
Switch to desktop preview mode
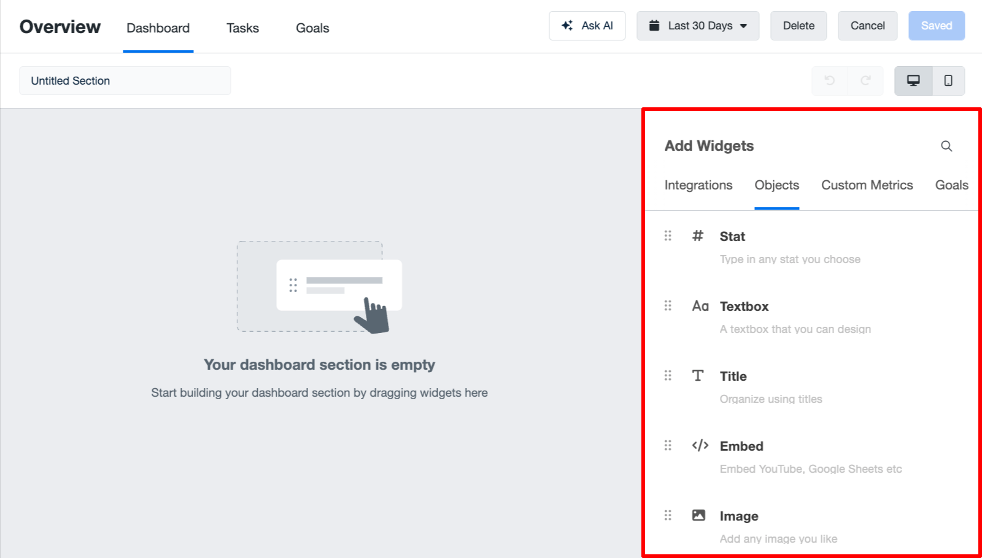point(913,80)
